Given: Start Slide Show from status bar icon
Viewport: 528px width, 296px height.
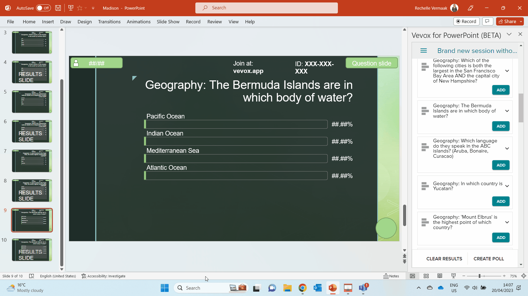Looking at the screenshot, I should tap(453, 276).
